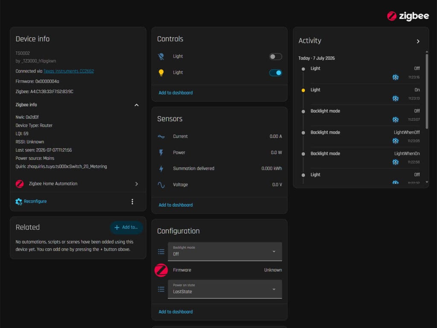Open the Power sensor value 0.0 W

[x=276, y=152]
